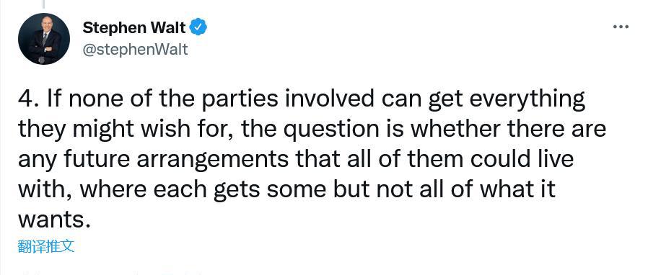Translate the tweet via 翻译推文
648x275 pixels.
pyautogui.click(x=46, y=246)
